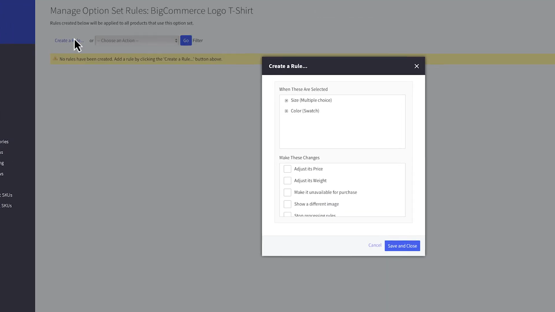Click the Cancel link in the dialog
The width and height of the screenshot is (555, 312).
coord(375,245)
